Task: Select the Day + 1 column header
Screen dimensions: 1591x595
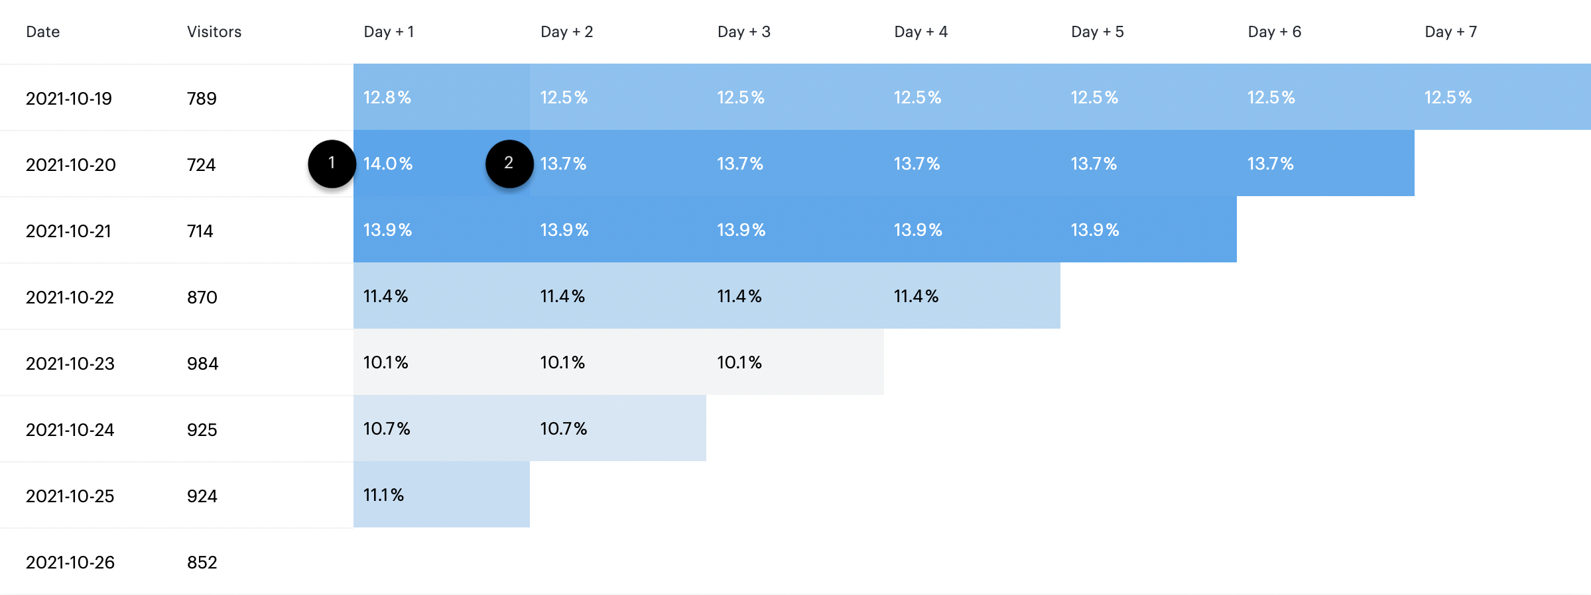Action: [389, 32]
